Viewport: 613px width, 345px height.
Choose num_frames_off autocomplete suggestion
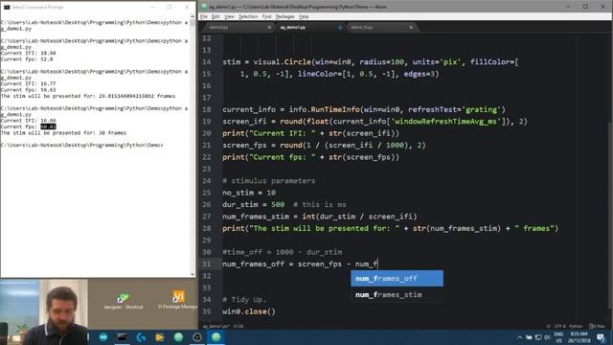[397, 278]
